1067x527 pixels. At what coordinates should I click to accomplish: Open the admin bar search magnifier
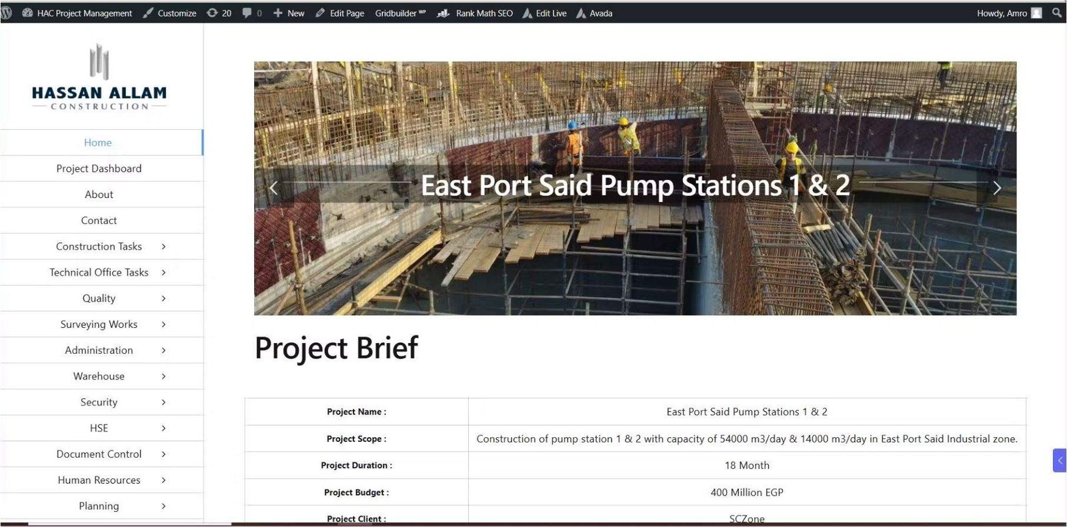pyautogui.click(x=1056, y=13)
